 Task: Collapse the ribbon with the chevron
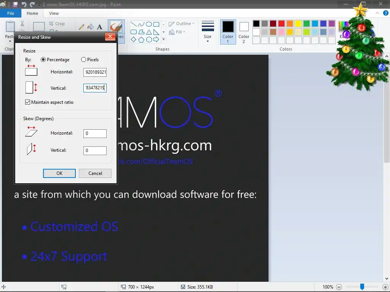point(377,13)
